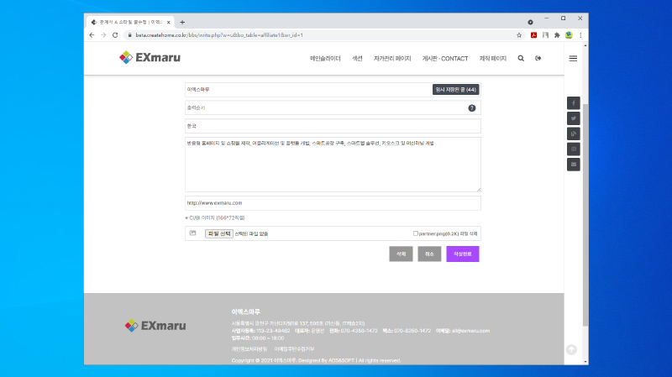
Task: Click the 임시 저장된 글 (44) button
Action: 455,90
